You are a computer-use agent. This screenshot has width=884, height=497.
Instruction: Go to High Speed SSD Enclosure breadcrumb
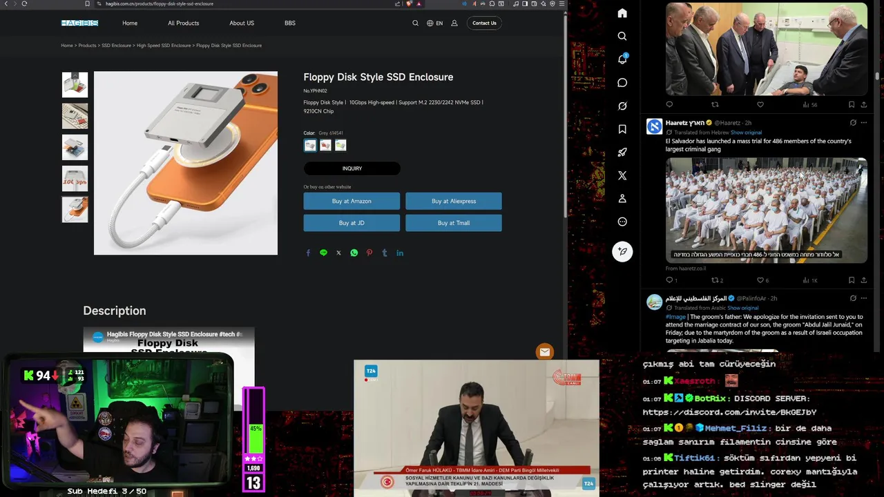click(164, 46)
